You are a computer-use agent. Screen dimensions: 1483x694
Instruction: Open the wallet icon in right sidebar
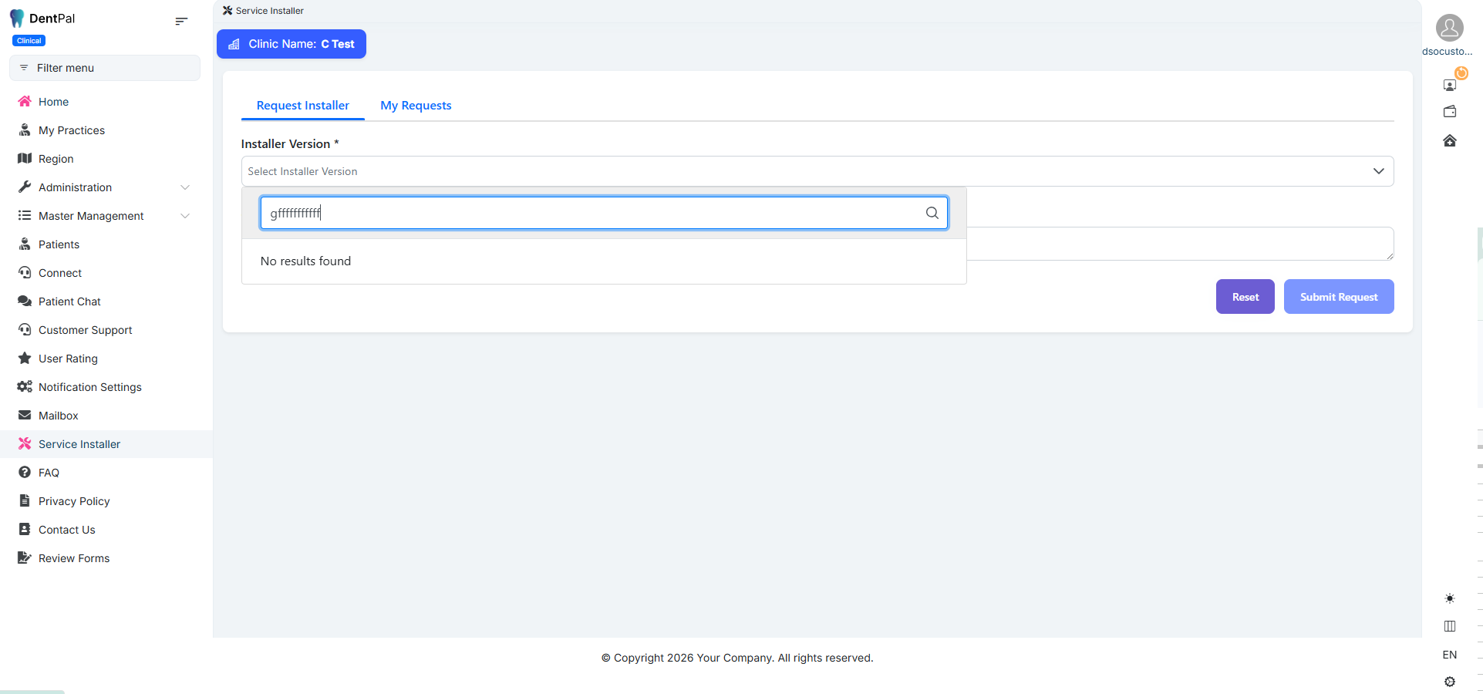coord(1450,112)
